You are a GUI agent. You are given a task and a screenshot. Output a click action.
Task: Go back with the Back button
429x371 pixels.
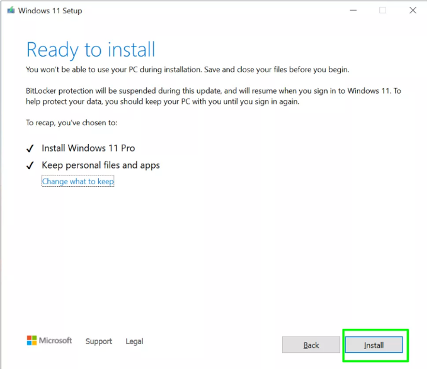click(312, 346)
